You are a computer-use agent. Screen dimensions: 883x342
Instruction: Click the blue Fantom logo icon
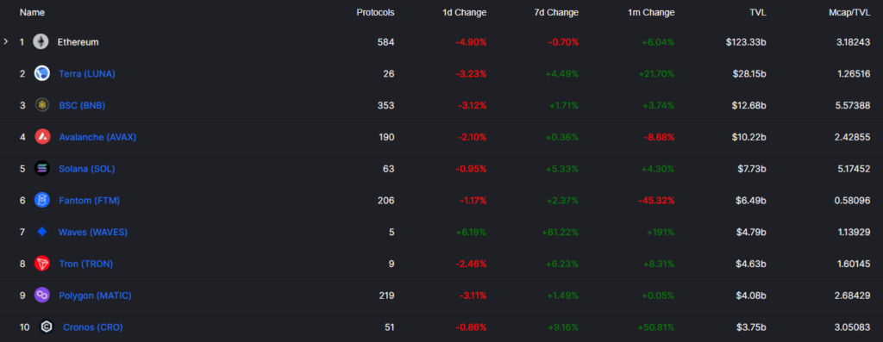(42, 200)
